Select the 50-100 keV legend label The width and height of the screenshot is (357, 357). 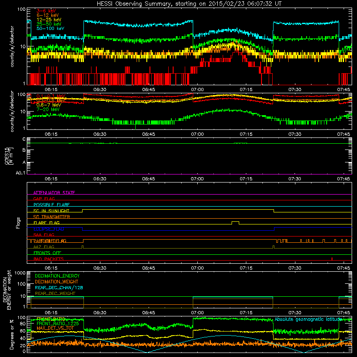pos(50,29)
